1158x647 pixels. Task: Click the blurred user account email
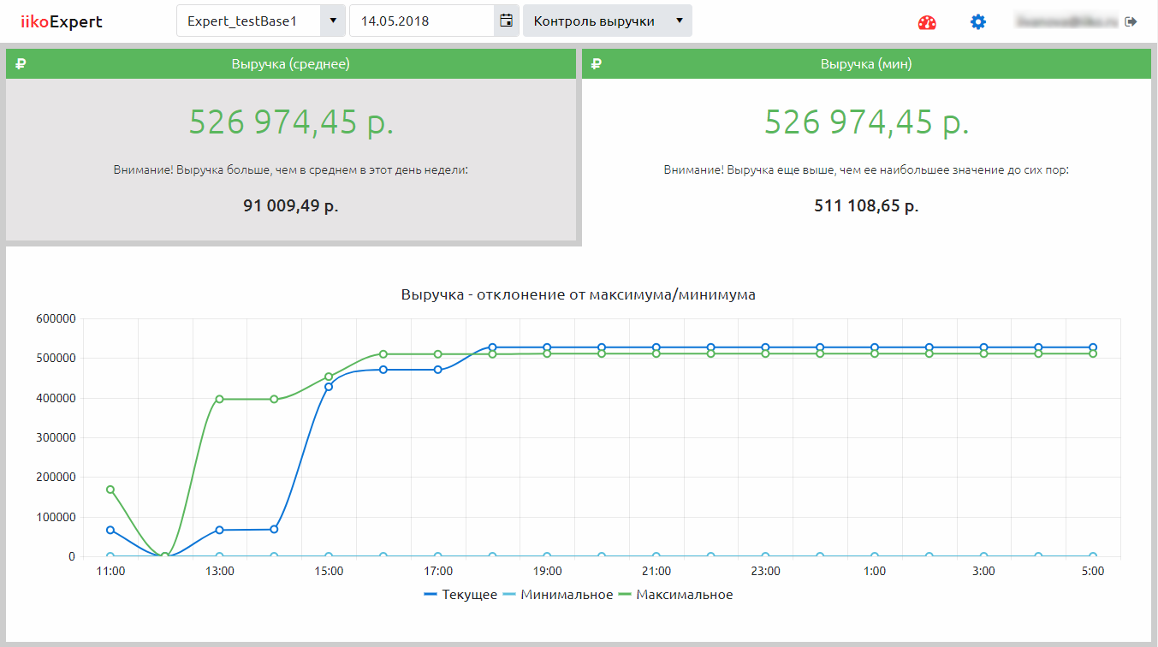[1065, 22]
